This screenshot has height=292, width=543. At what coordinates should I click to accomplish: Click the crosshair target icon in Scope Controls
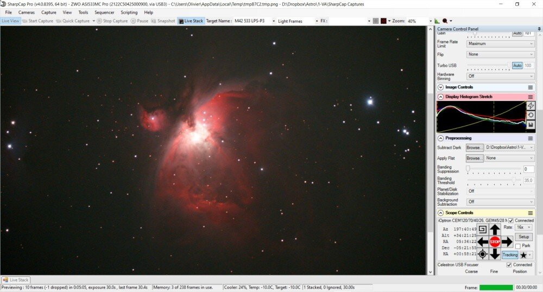[482, 255]
